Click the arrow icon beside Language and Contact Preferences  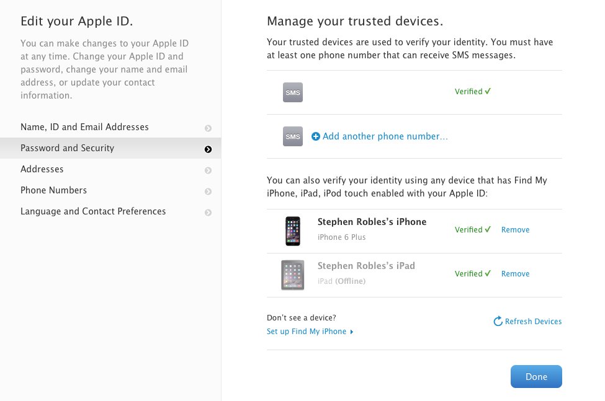coord(208,213)
